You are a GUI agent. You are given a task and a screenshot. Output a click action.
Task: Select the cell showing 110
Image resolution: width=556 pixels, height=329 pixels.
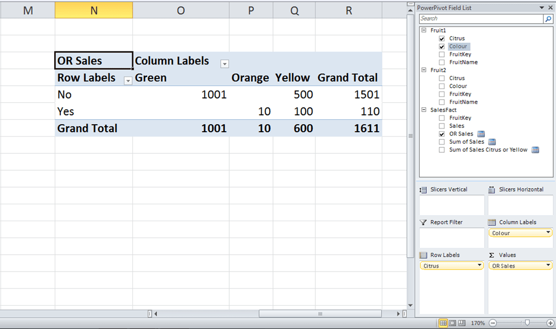pyautogui.click(x=349, y=112)
